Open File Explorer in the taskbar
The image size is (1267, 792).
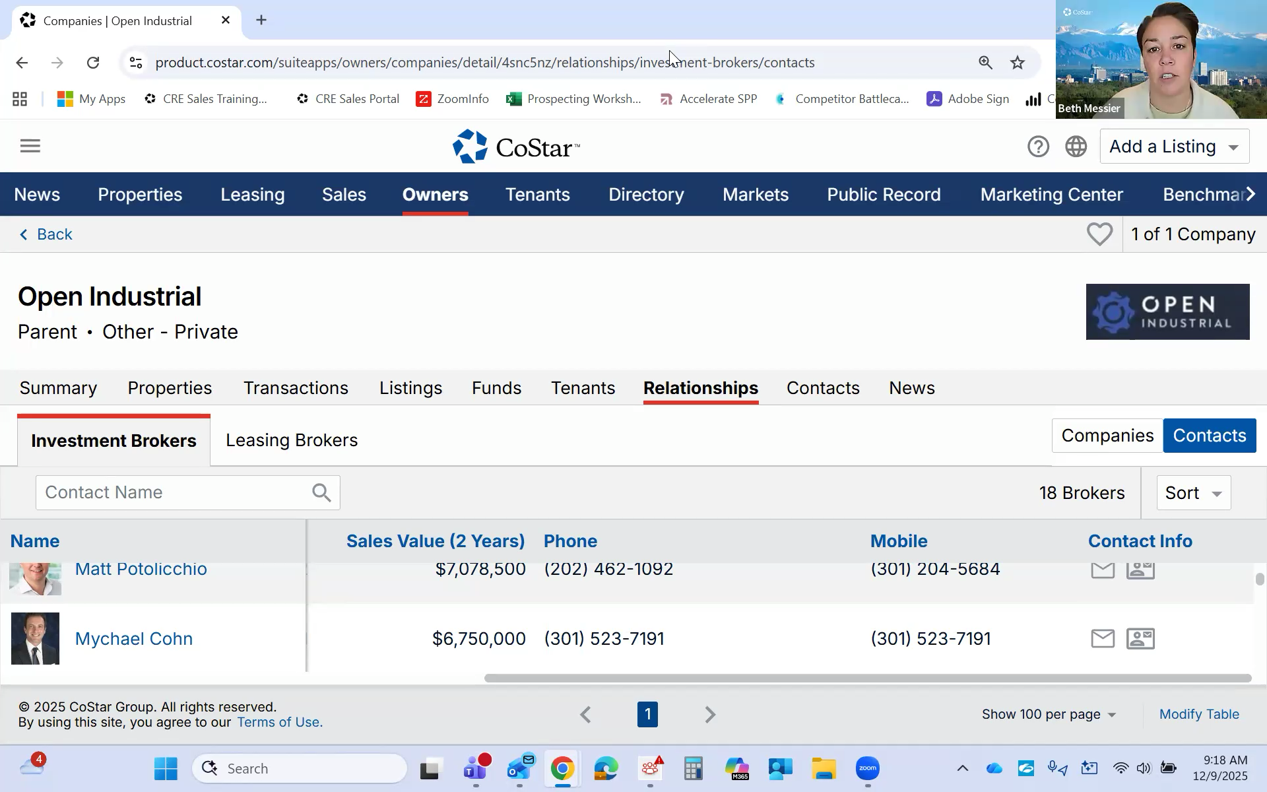(x=824, y=768)
